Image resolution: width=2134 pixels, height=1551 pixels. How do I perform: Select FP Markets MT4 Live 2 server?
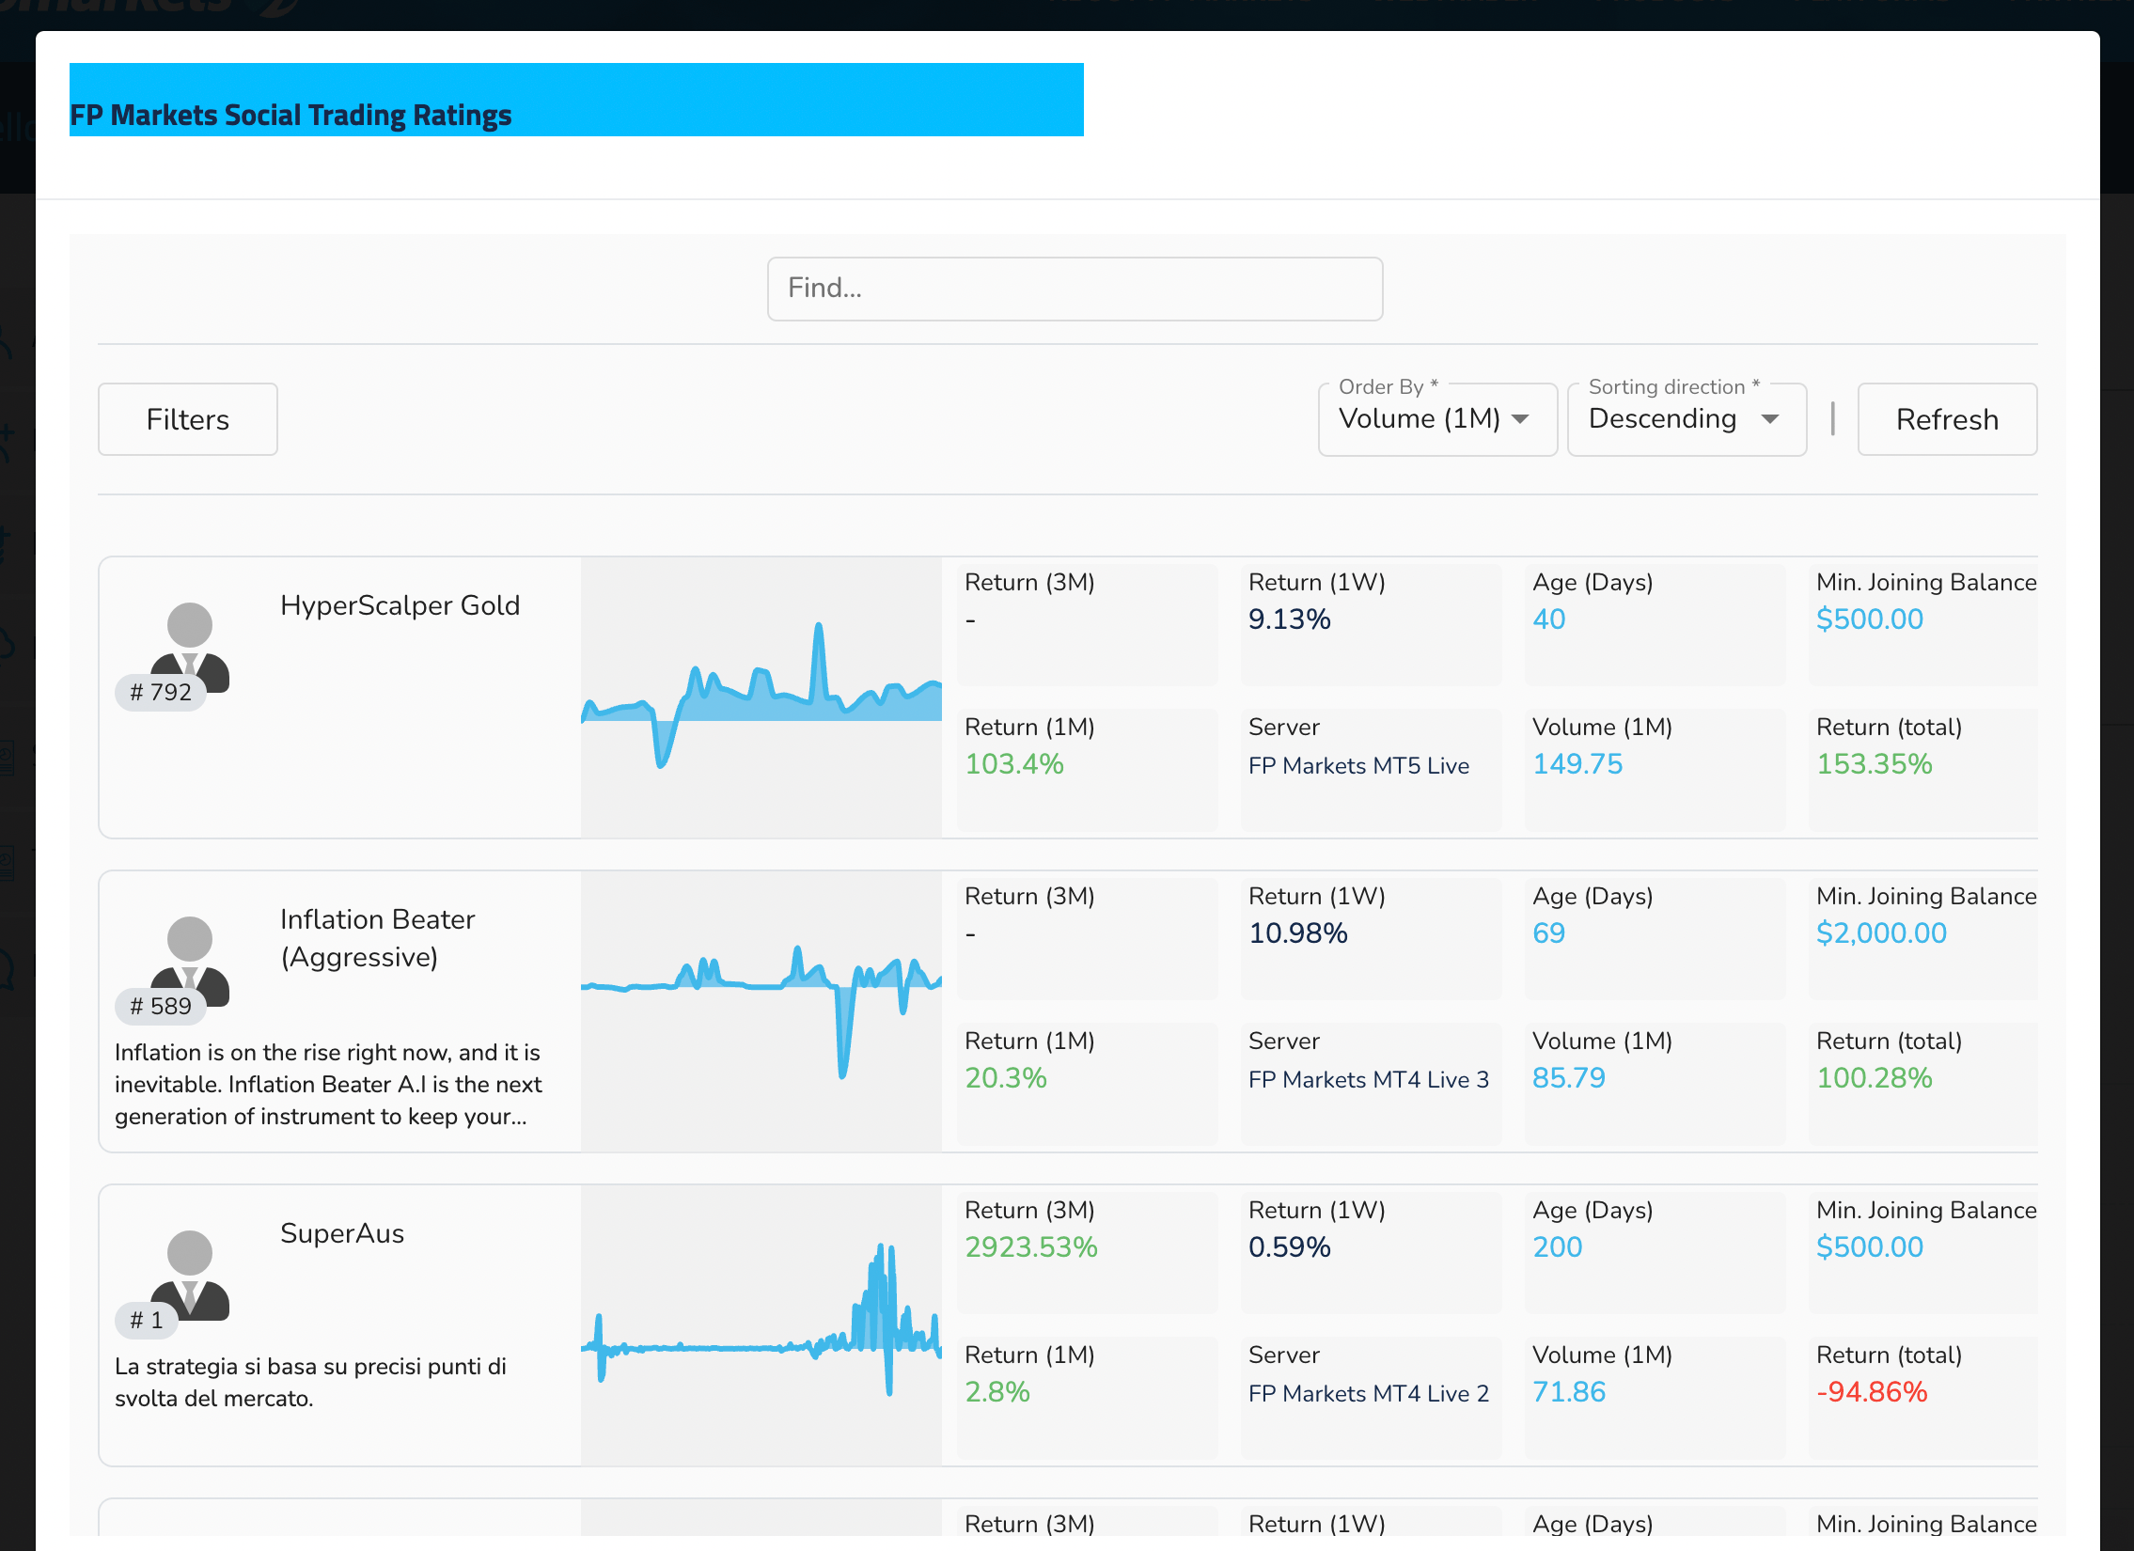coord(1369,1394)
